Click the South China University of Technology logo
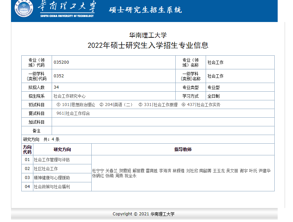 24,9
